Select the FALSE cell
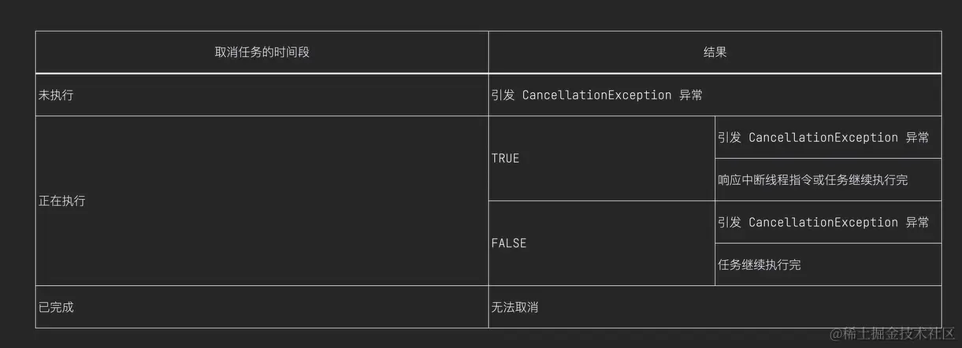962x348 pixels. 508,243
